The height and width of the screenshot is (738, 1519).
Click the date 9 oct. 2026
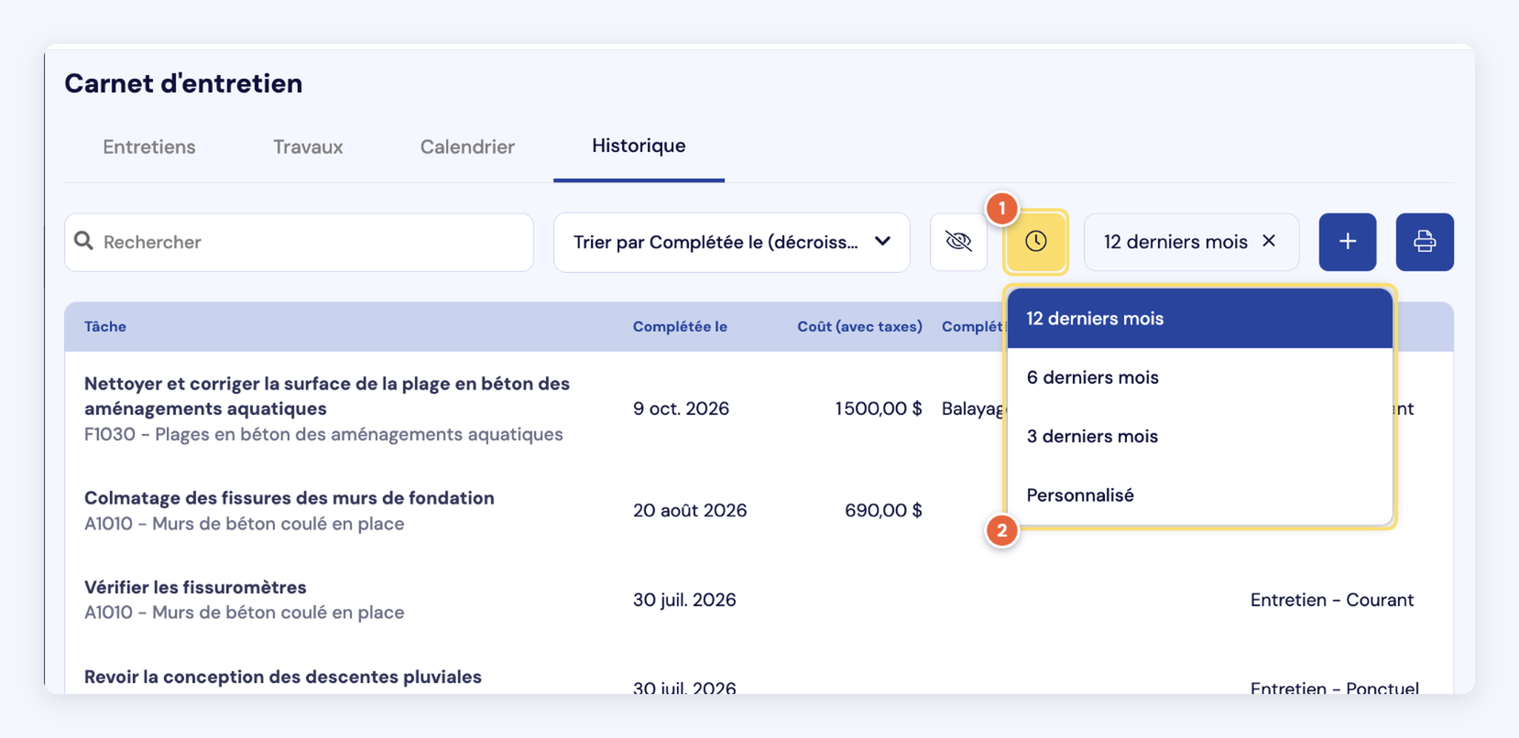tap(681, 408)
